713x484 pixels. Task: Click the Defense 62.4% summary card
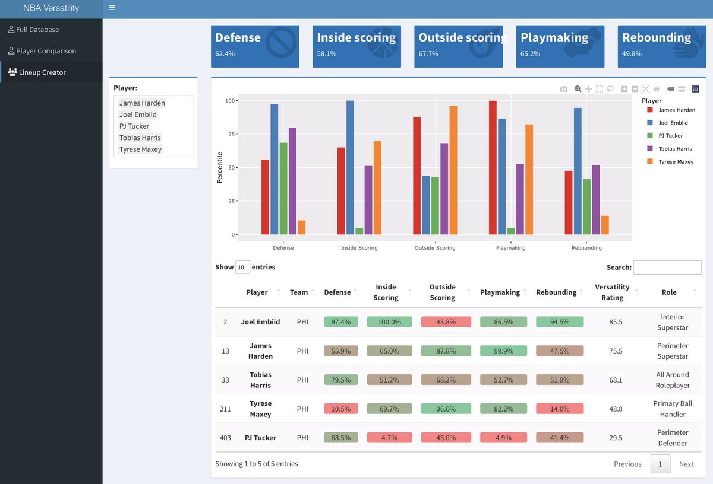[x=255, y=46]
